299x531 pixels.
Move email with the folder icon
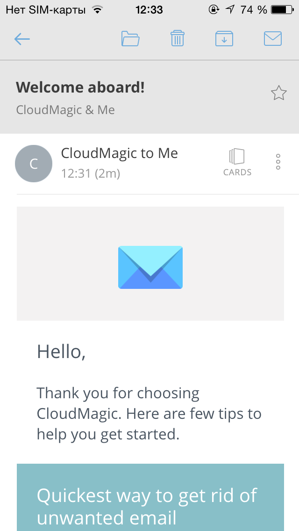pyautogui.click(x=130, y=38)
